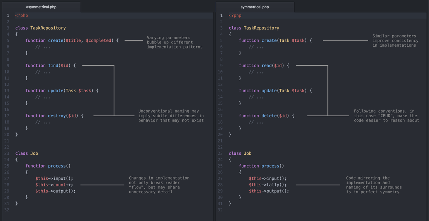Select line number 5 in asymmetrical.php gutter
Screen dimensions: 429x221
click(x=8, y=41)
